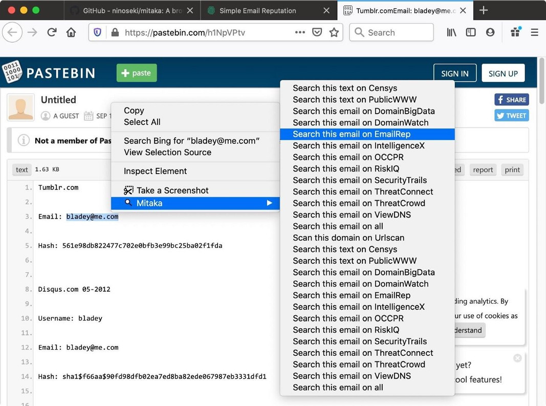The image size is (546, 406).
Task: Expand the Mitaka submenu entry
Action: (195, 203)
